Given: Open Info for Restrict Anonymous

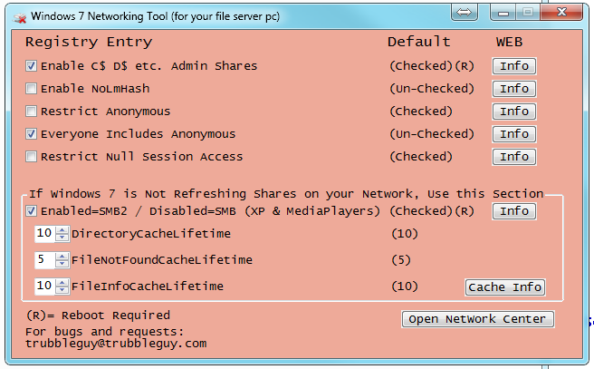Looking at the screenshot, I should pos(514,112).
